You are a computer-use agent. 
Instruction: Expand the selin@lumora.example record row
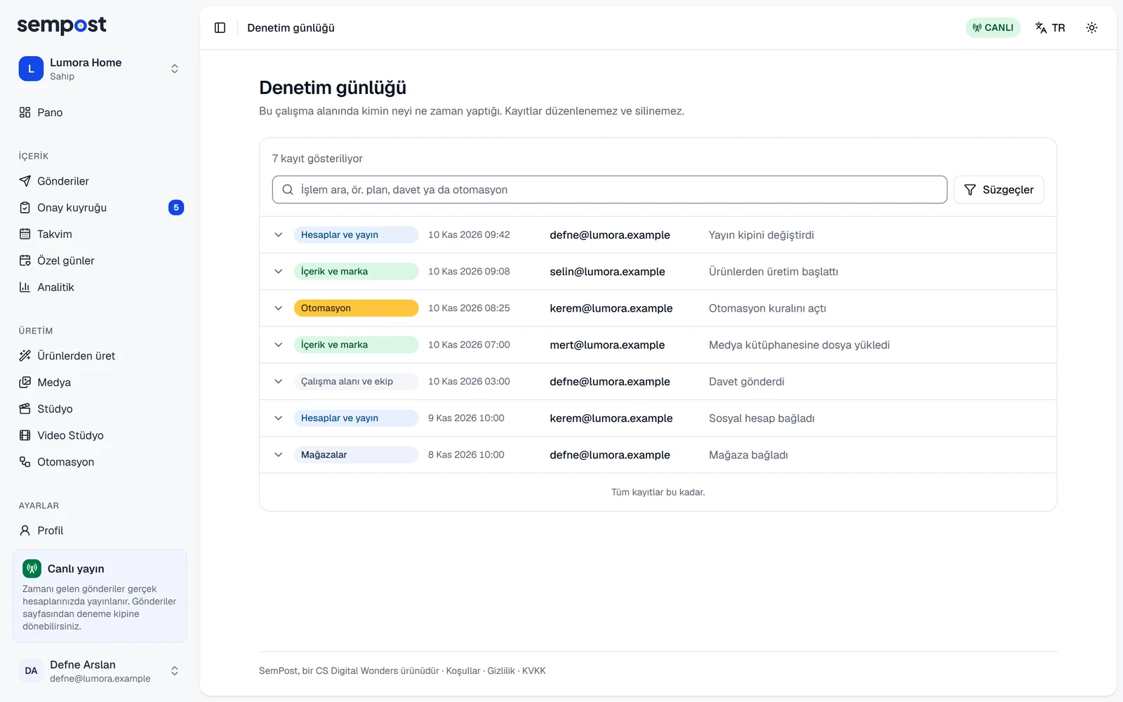point(279,272)
